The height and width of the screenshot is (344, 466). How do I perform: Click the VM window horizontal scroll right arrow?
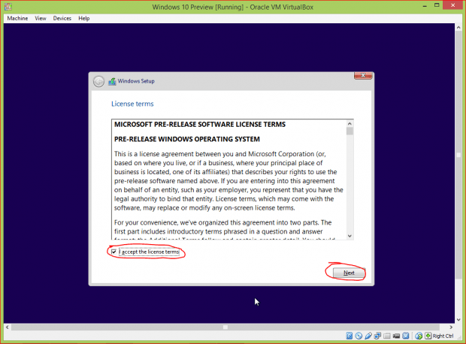(451, 327)
